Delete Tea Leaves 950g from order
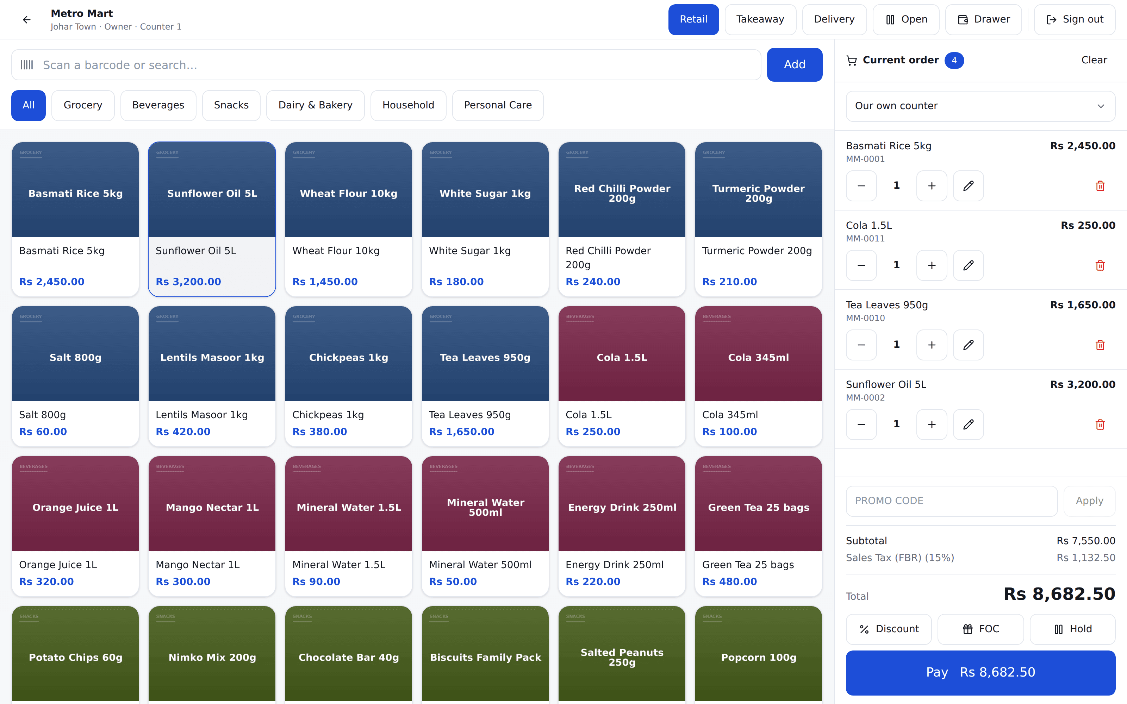 click(1100, 345)
